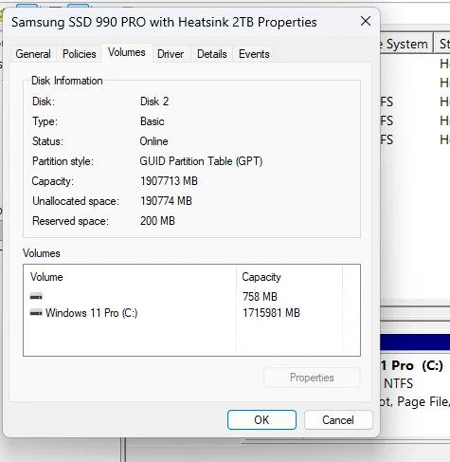Screen dimensions: 450x462
Task: Select the Volumes tab
Action: click(x=127, y=52)
